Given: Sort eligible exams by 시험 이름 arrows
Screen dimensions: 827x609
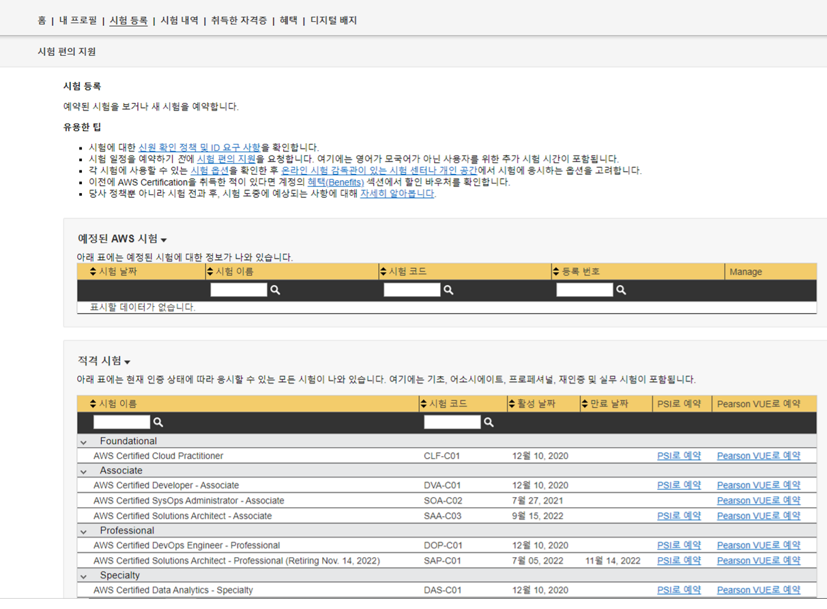Looking at the screenshot, I should [x=93, y=404].
